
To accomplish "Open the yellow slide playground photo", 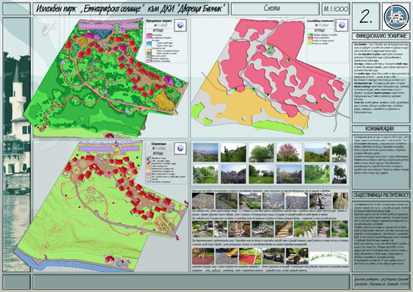I will pyautogui.click(x=227, y=256).
